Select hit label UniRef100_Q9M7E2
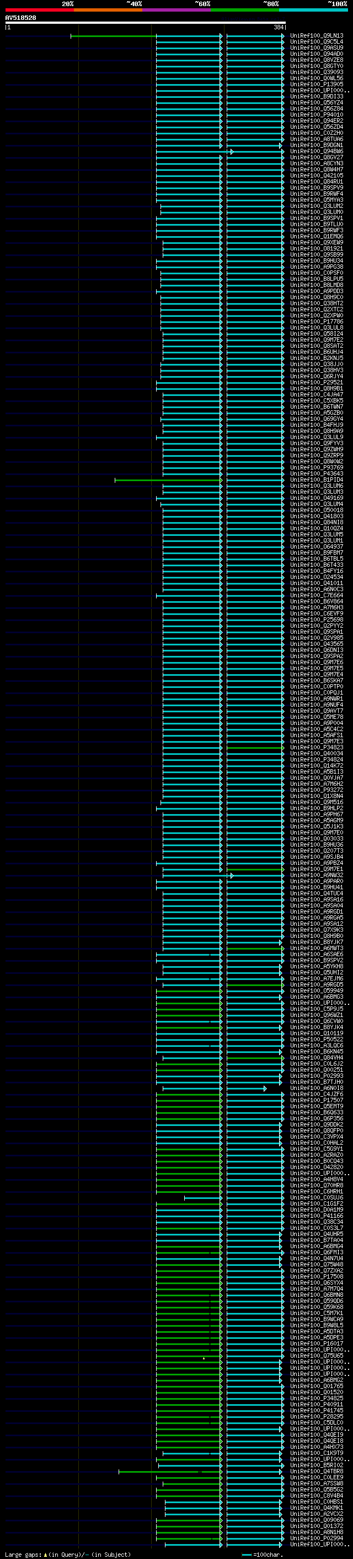This screenshot has height=1559, width=353. 316,340
